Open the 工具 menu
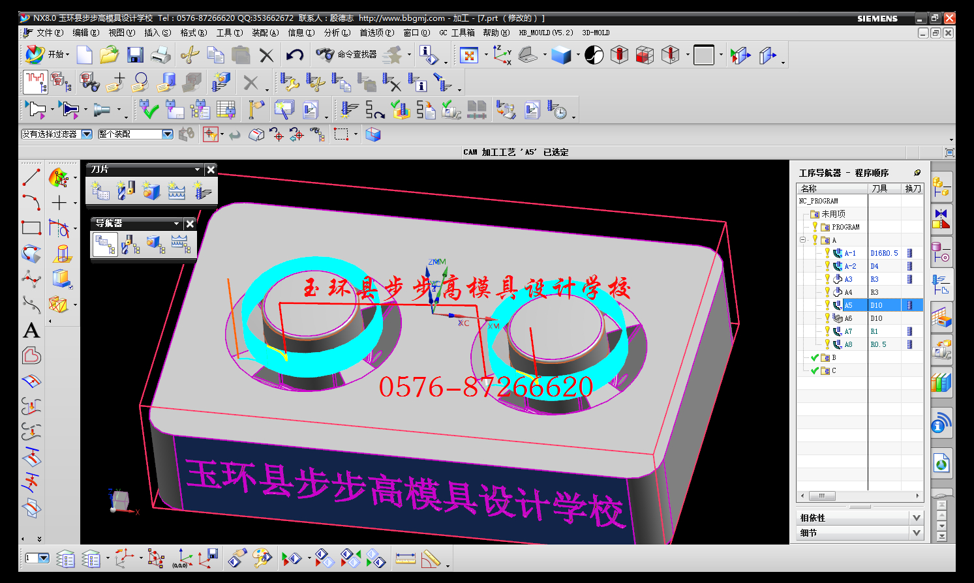 pos(229,33)
